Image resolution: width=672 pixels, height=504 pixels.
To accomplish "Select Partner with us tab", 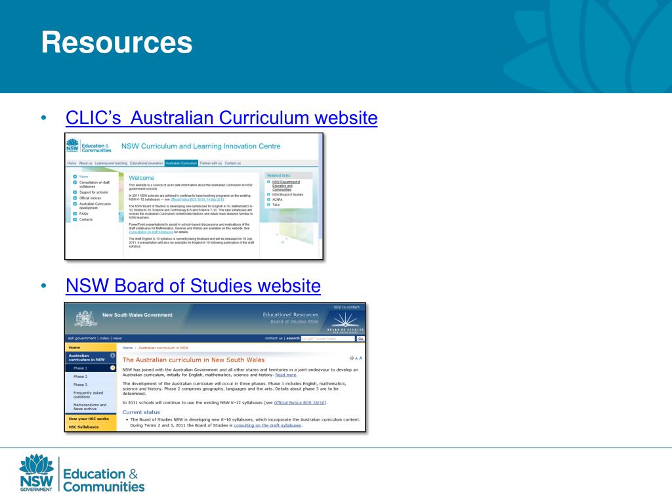I will tap(211, 163).
